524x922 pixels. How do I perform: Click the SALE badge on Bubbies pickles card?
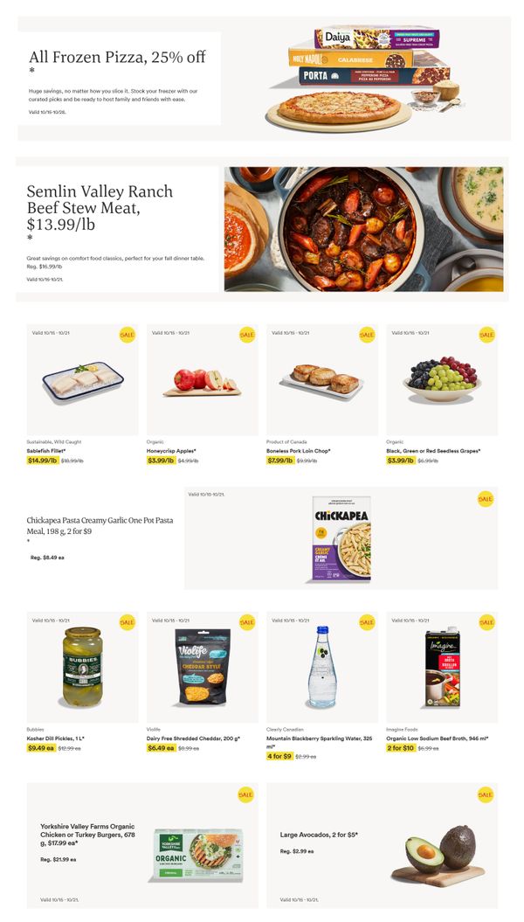[128, 622]
